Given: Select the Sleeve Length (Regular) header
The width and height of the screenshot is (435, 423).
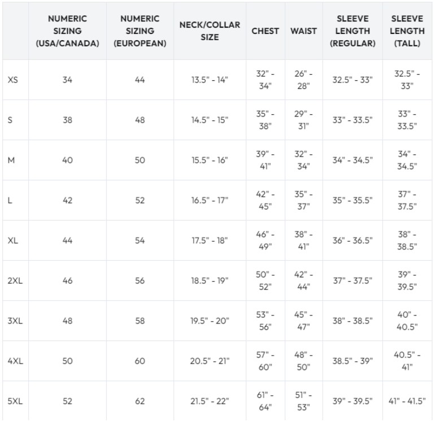Looking at the screenshot, I should pos(353,31).
